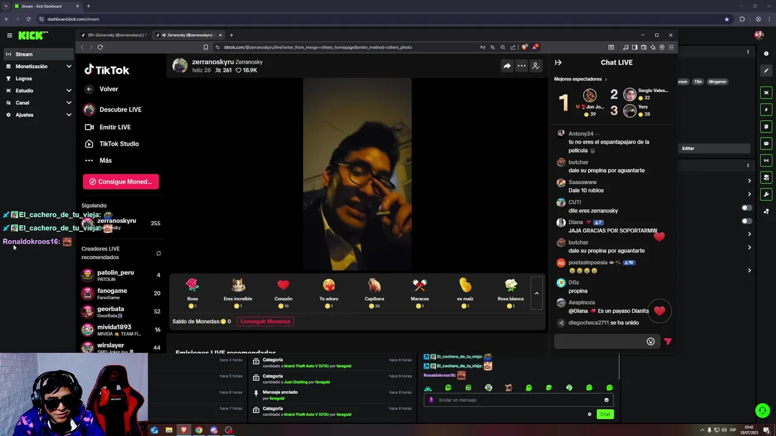Image resolution: width=776 pixels, height=436 pixels.
Task: Open mivida1893 recommended creator
Action: (121, 330)
